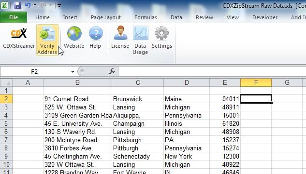Open the Data Usage chart button
Viewport: 306px width, 174px height.
click(x=140, y=40)
